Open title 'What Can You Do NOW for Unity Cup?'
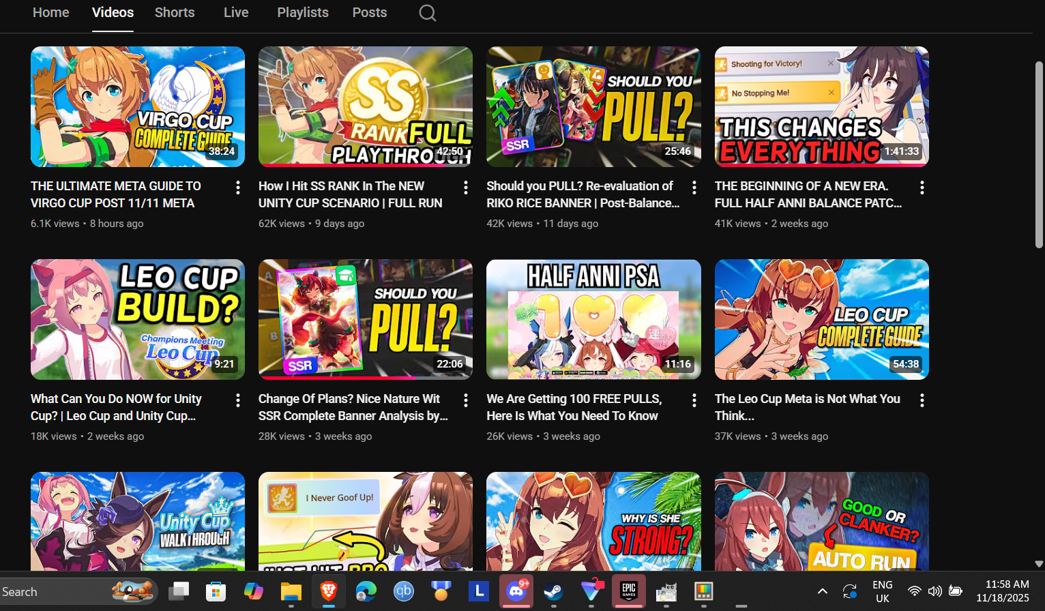The width and height of the screenshot is (1045, 611). 116,407
